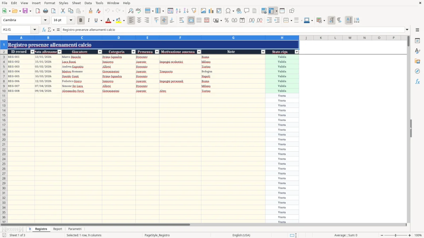Toggle Merge and Center Cells
Viewport: 424px width, 238px height.
click(x=191, y=20)
